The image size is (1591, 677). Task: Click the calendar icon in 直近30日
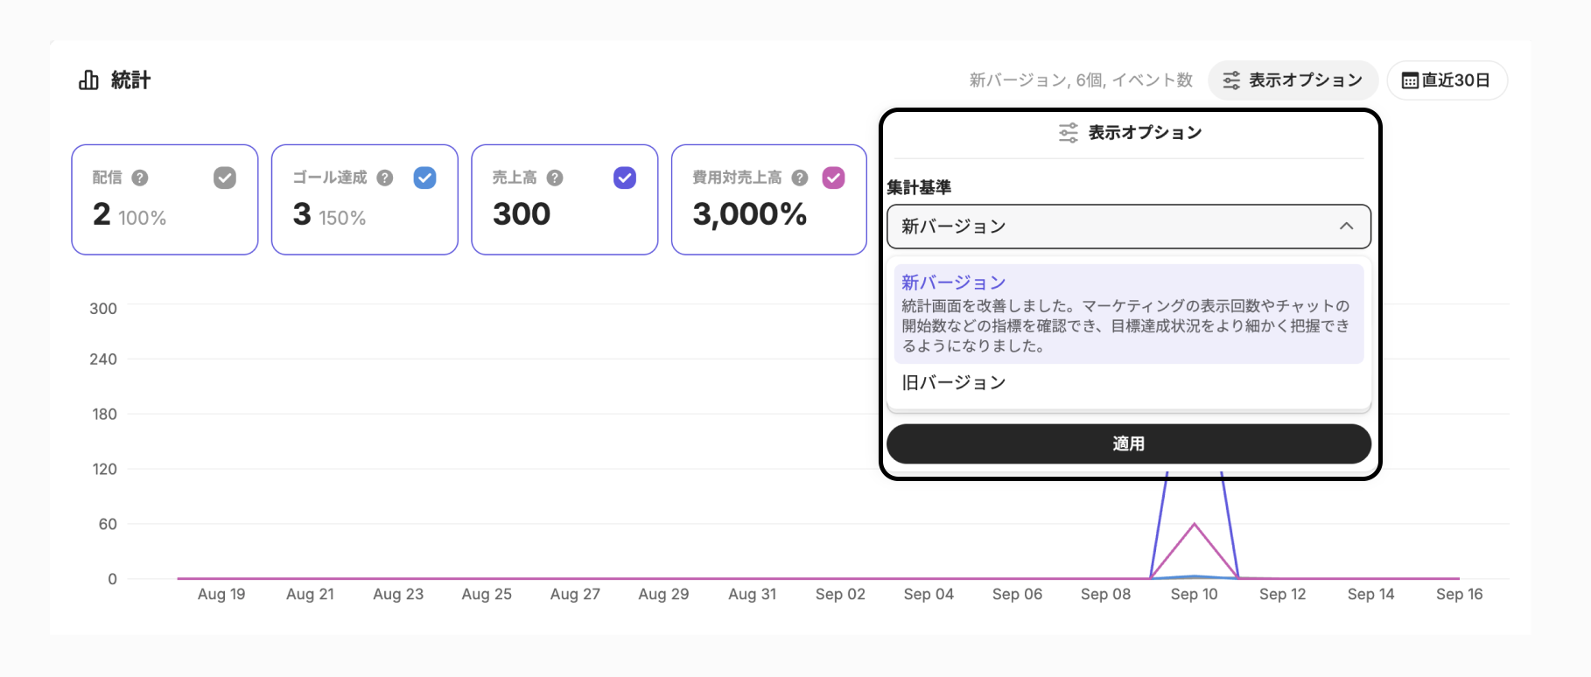[x=1410, y=80]
